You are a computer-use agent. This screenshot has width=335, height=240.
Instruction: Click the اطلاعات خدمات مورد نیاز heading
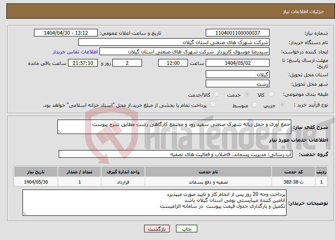(x=298, y=140)
